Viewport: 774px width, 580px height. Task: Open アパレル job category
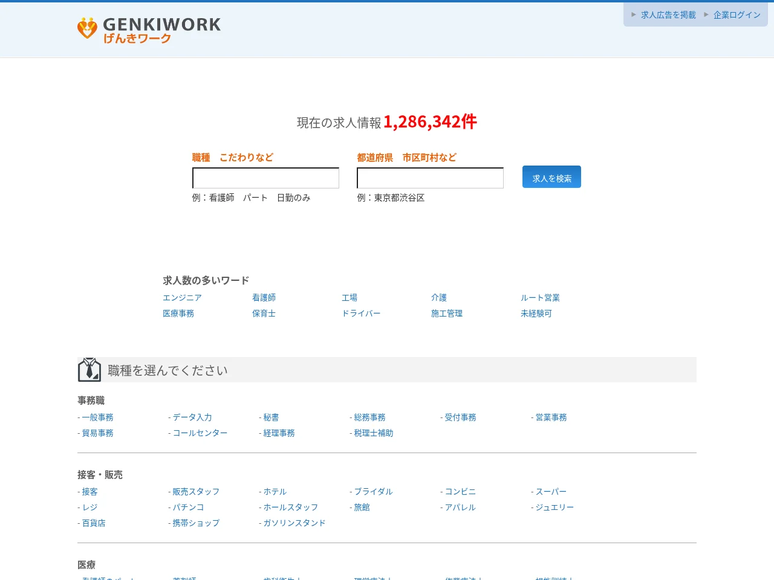460,507
